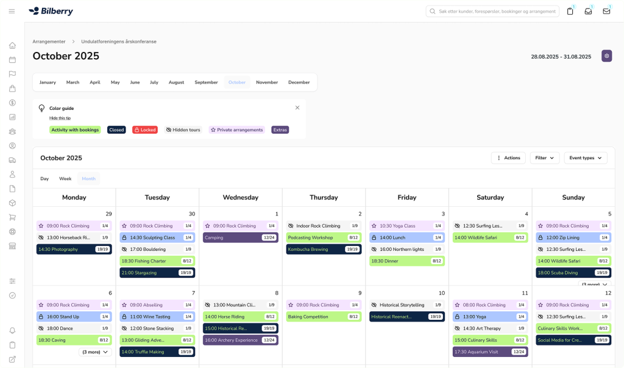Switch calendar to Day view
Screen dimensions: 624x368
click(44, 179)
